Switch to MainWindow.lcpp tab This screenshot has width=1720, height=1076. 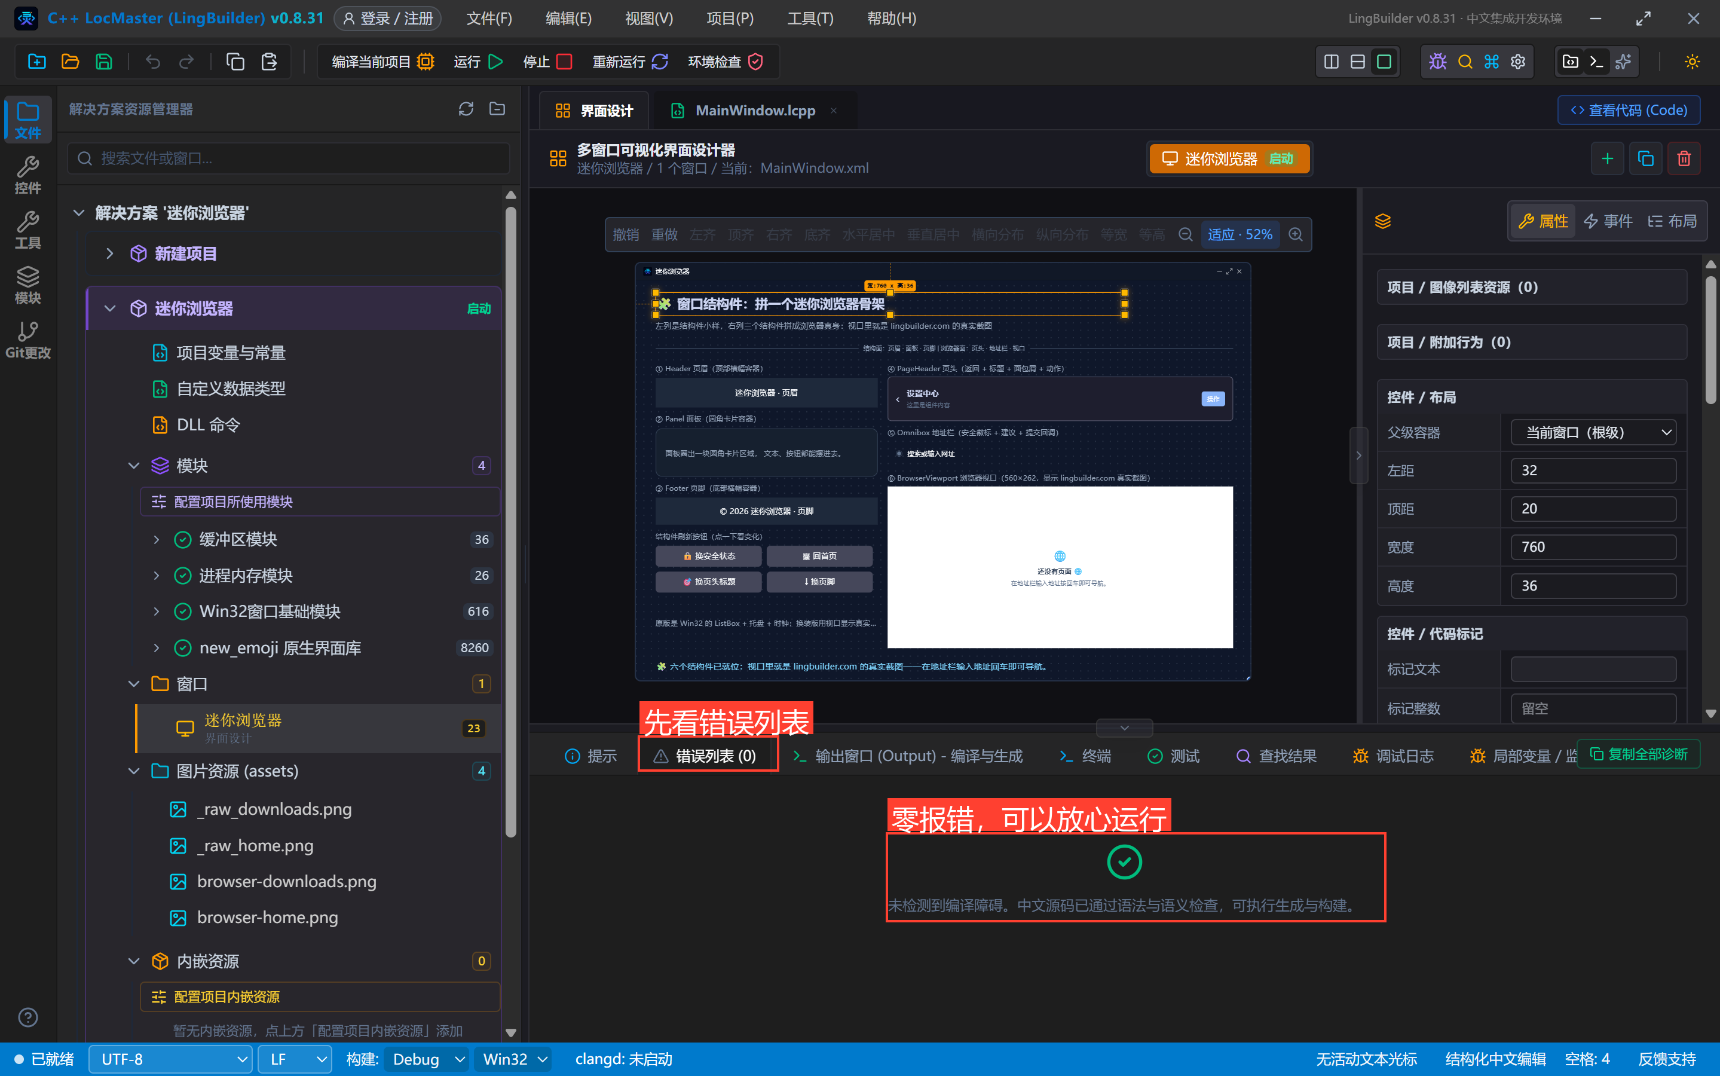point(754,111)
